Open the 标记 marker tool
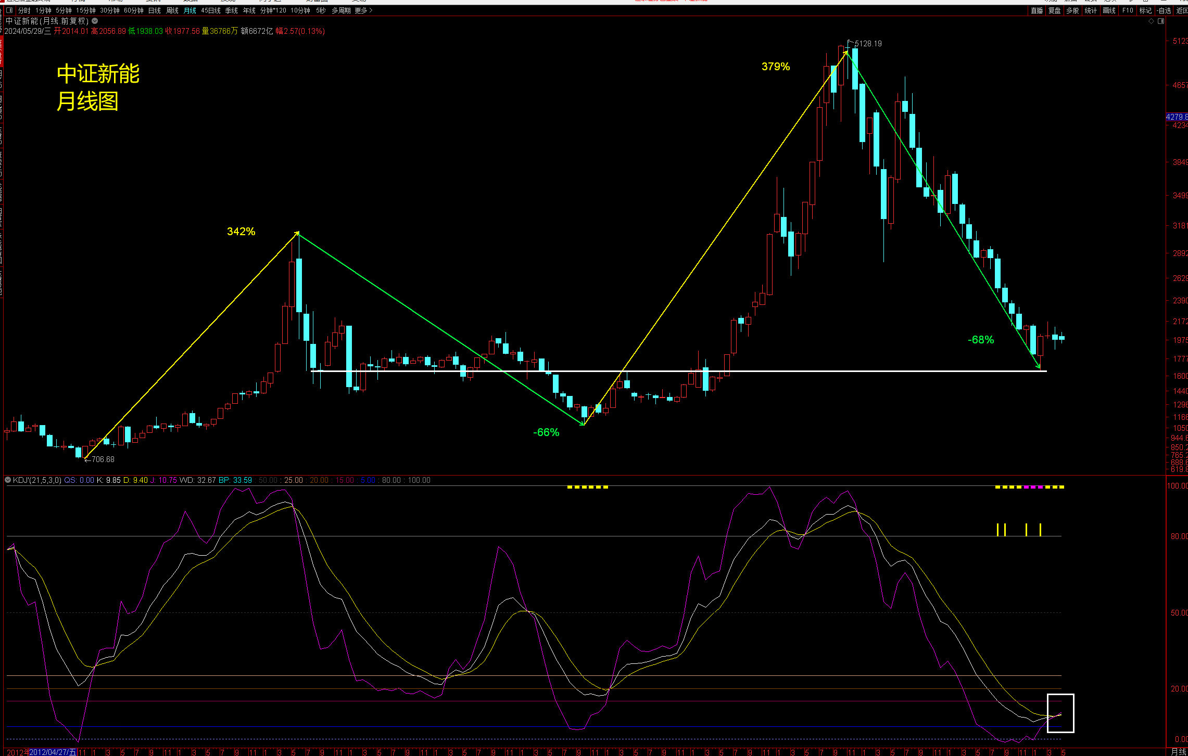The height and width of the screenshot is (756, 1188). pyautogui.click(x=1145, y=10)
